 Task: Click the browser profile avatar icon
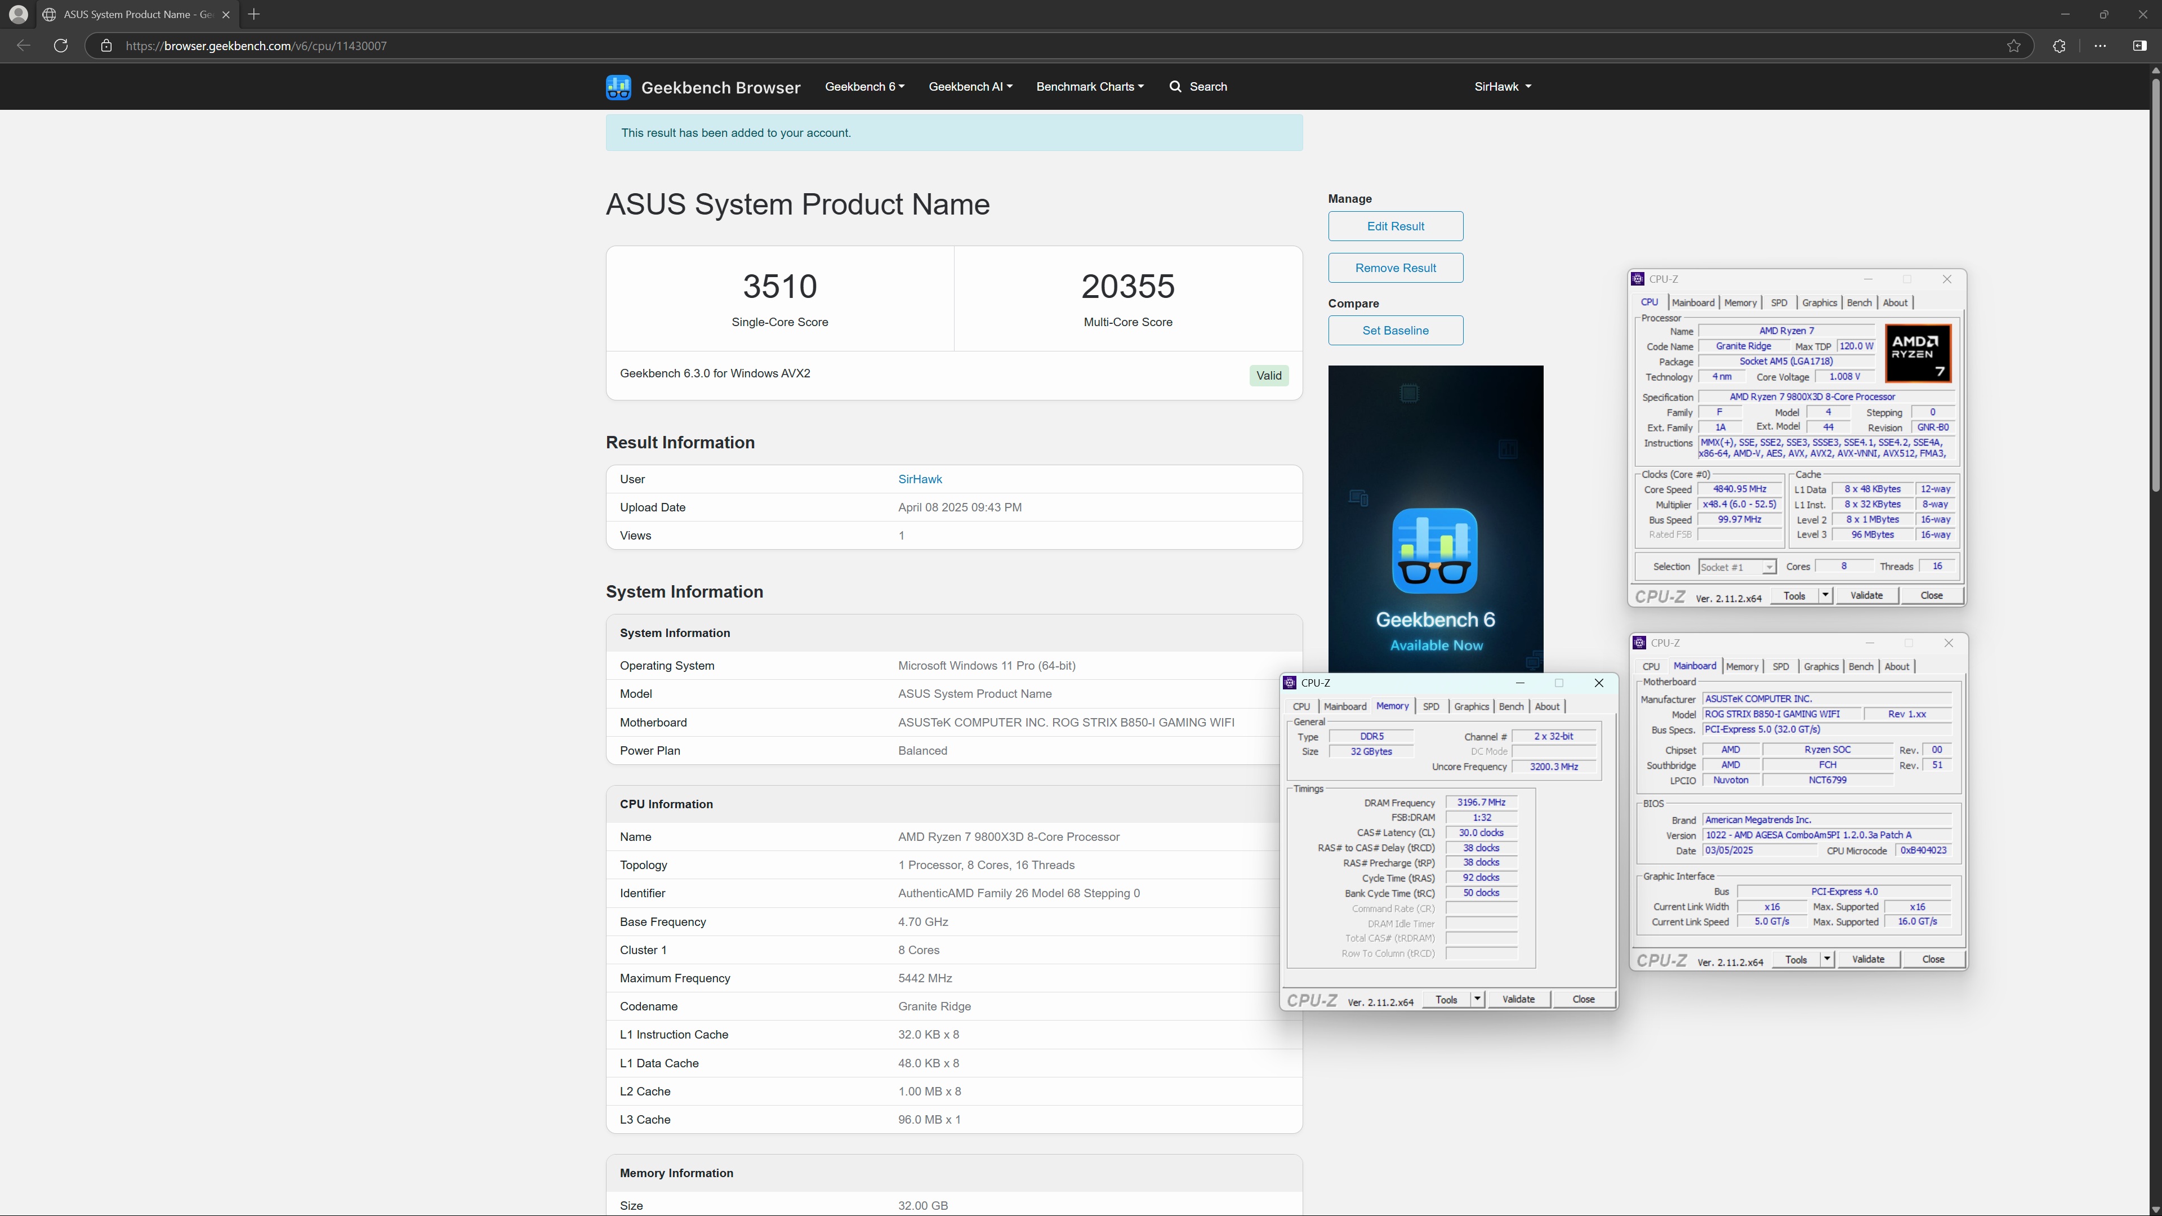click(x=19, y=14)
